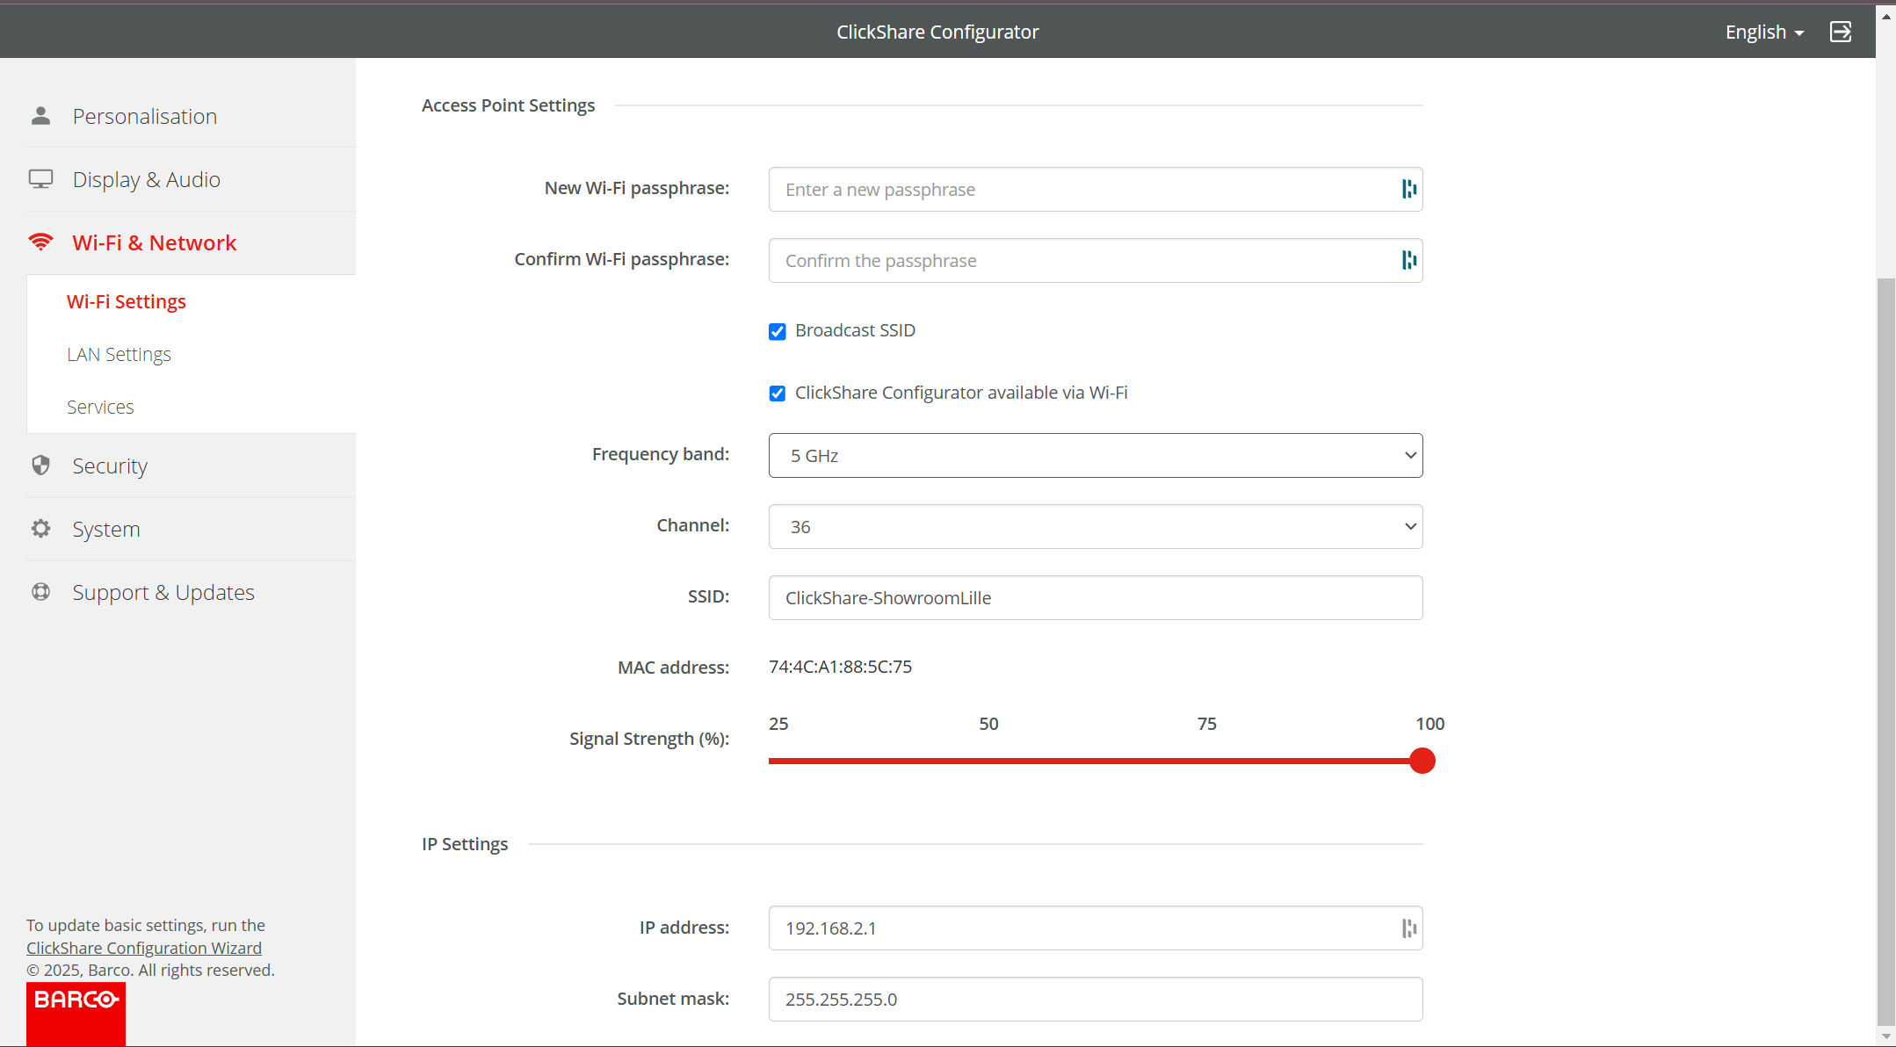1896x1047 pixels.
Task: Click the Signal Strength slider handle
Action: click(x=1422, y=761)
